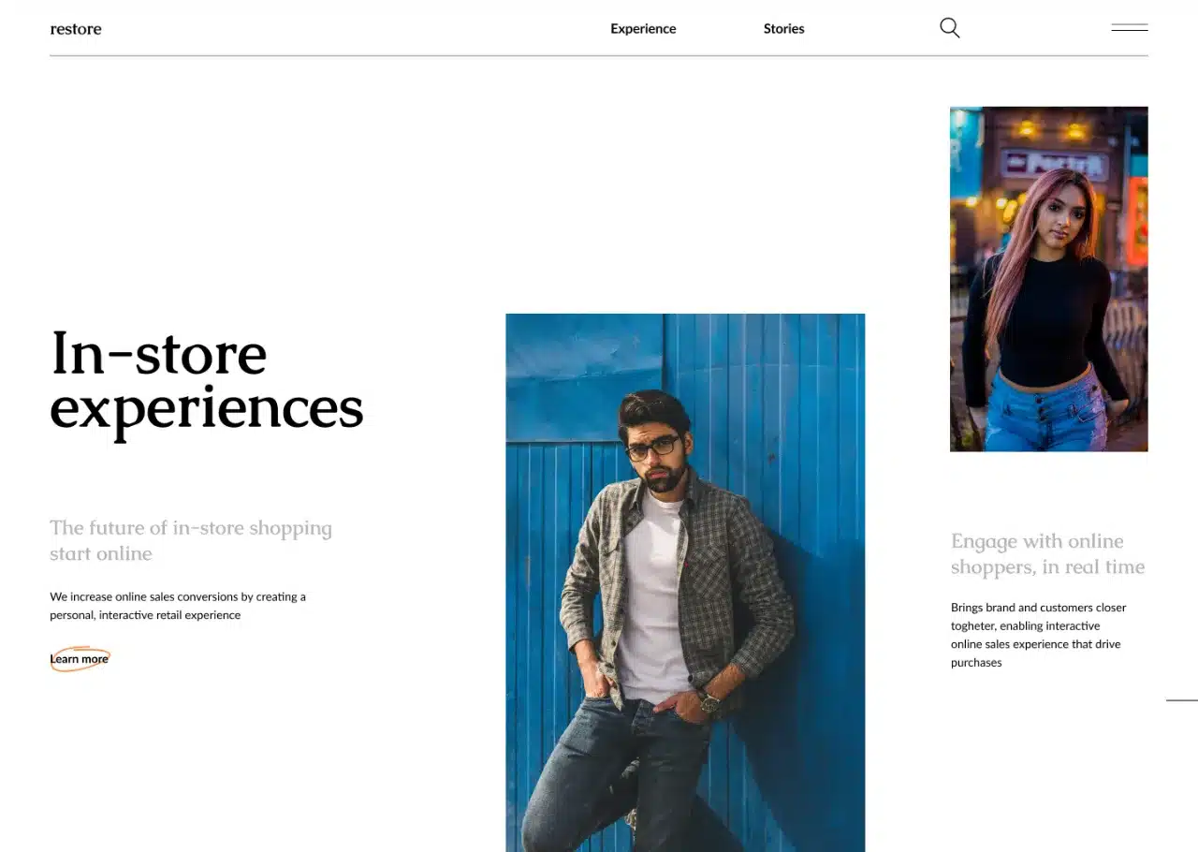Select the photo of man against blue wall
The height and width of the screenshot is (852, 1198).
click(685, 580)
